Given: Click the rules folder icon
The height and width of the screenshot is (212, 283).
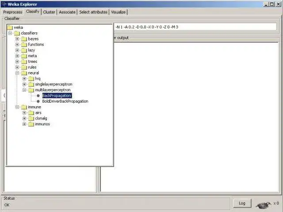Looking at the screenshot, I should (x=24, y=67).
